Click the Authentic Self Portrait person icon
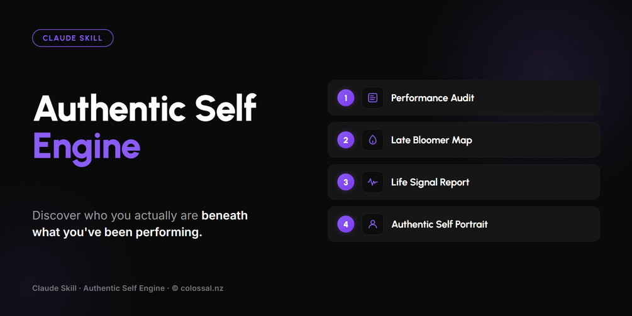This screenshot has width=632, height=316. 372,224
